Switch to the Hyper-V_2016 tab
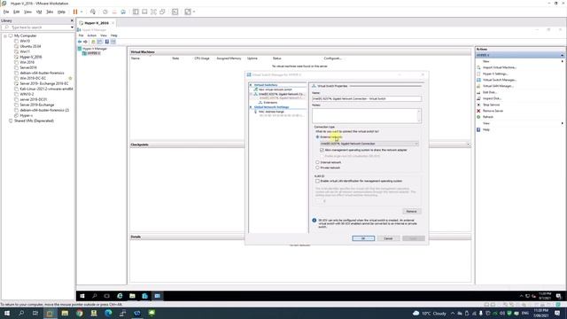The image size is (567, 319). click(97, 23)
